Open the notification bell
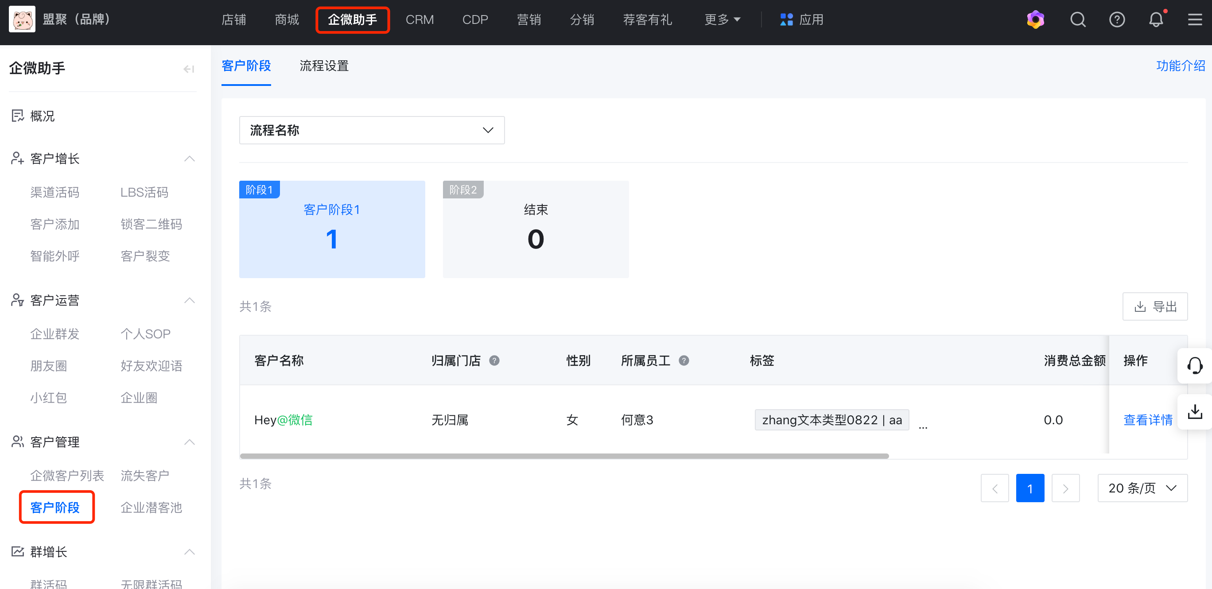This screenshot has width=1212, height=589. tap(1156, 19)
